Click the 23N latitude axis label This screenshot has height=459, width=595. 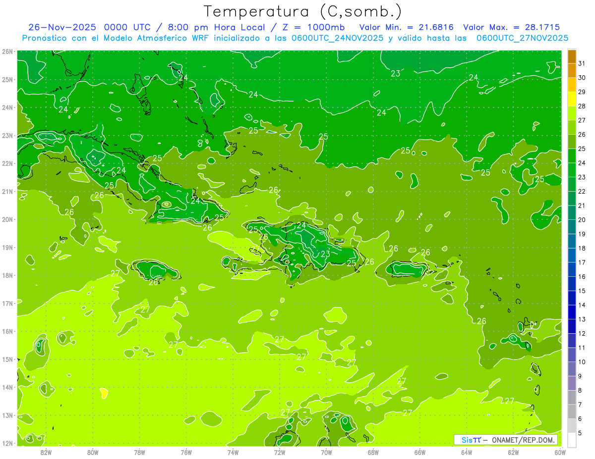(7, 136)
